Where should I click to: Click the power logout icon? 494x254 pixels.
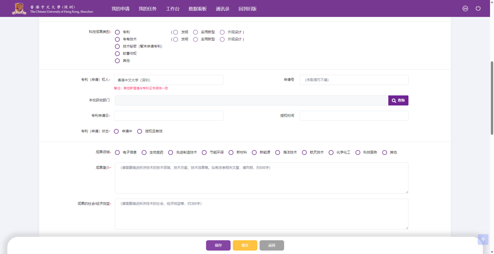(478, 8)
